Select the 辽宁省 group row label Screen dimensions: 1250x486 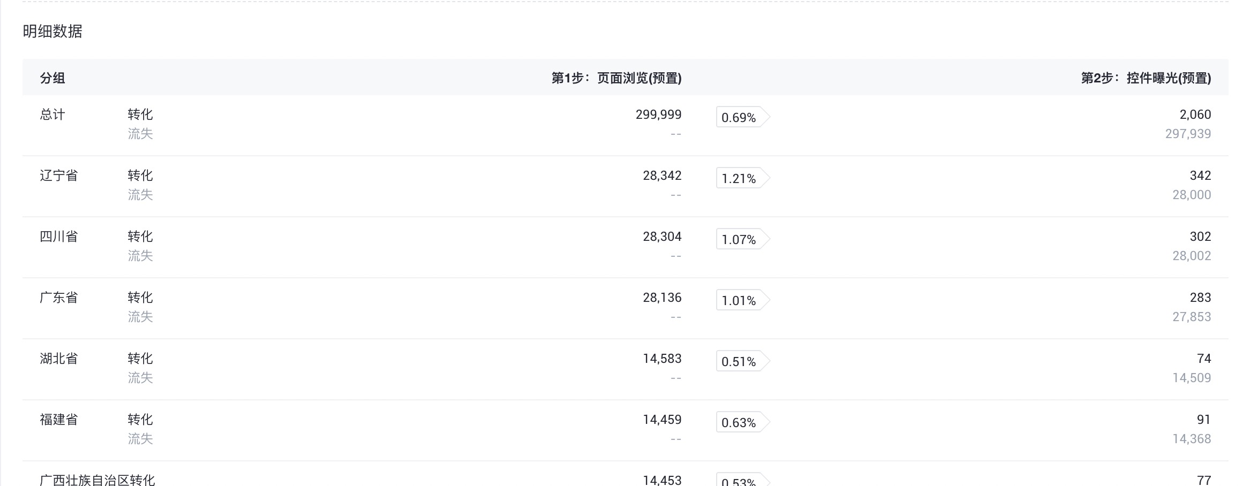click(59, 176)
